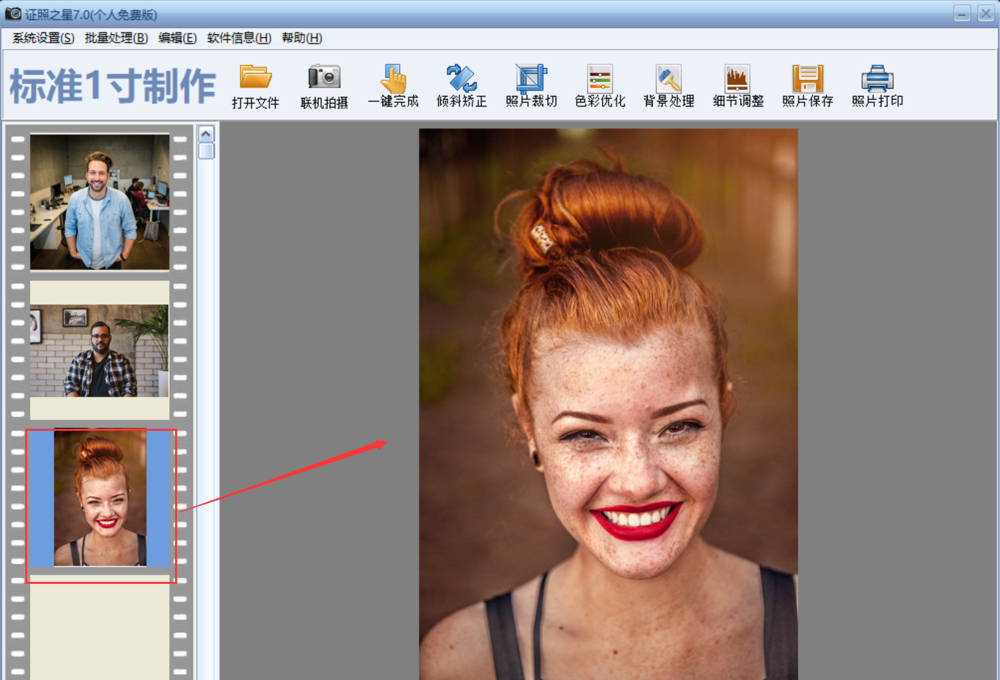Screen dimensions: 1000x680
Task: Click the save photo (照片保存) icon
Action: pos(807,79)
